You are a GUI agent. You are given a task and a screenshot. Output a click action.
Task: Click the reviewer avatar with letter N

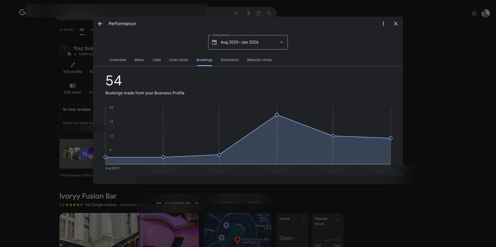point(85,154)
